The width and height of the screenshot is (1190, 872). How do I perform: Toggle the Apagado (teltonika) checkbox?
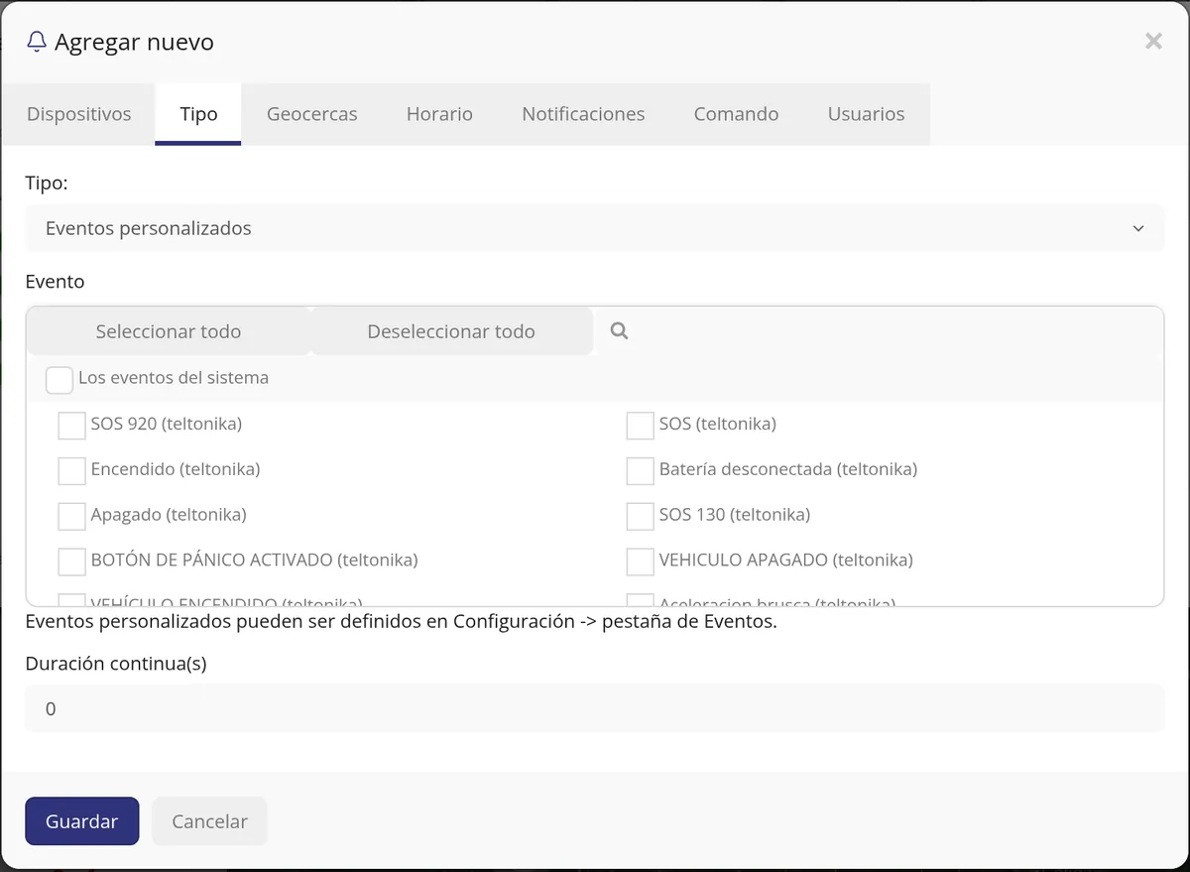(71, 517)
